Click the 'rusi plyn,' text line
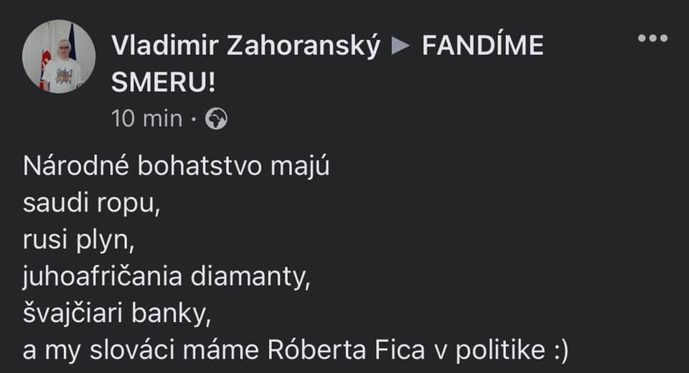This screenshot has width=689, height=373. click(79, 241)
